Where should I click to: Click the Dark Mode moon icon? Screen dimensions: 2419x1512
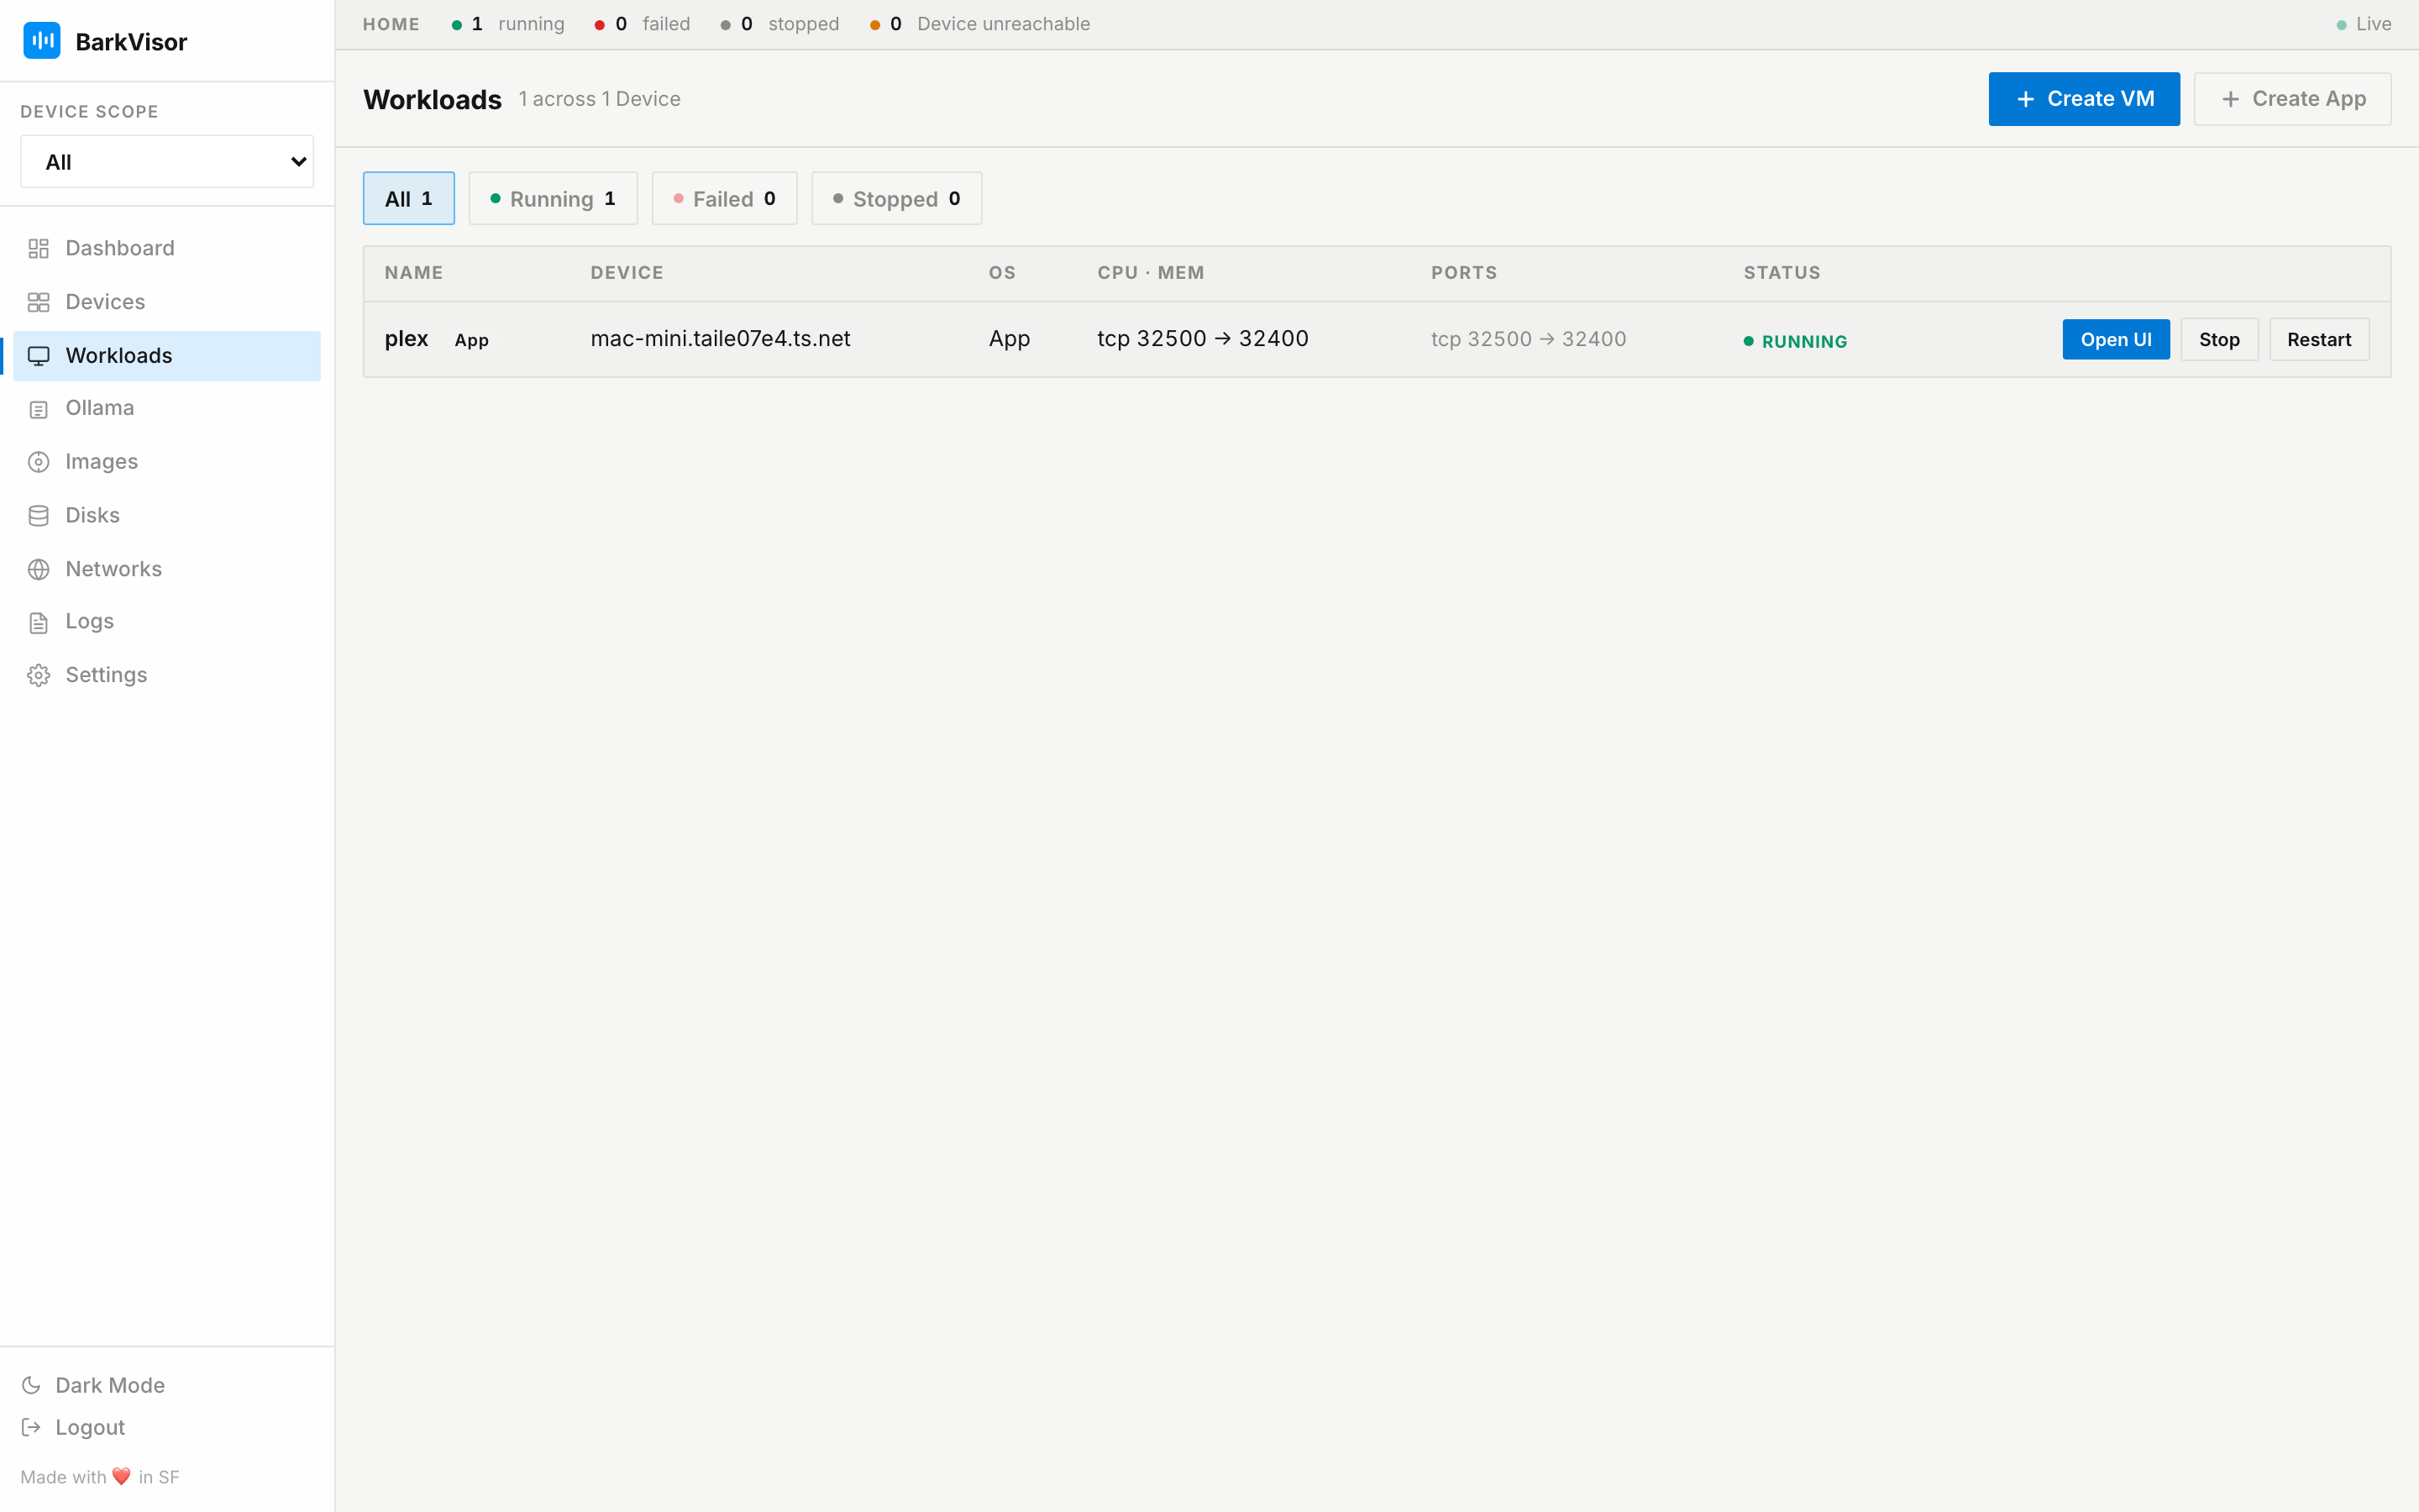[31, 1385]
